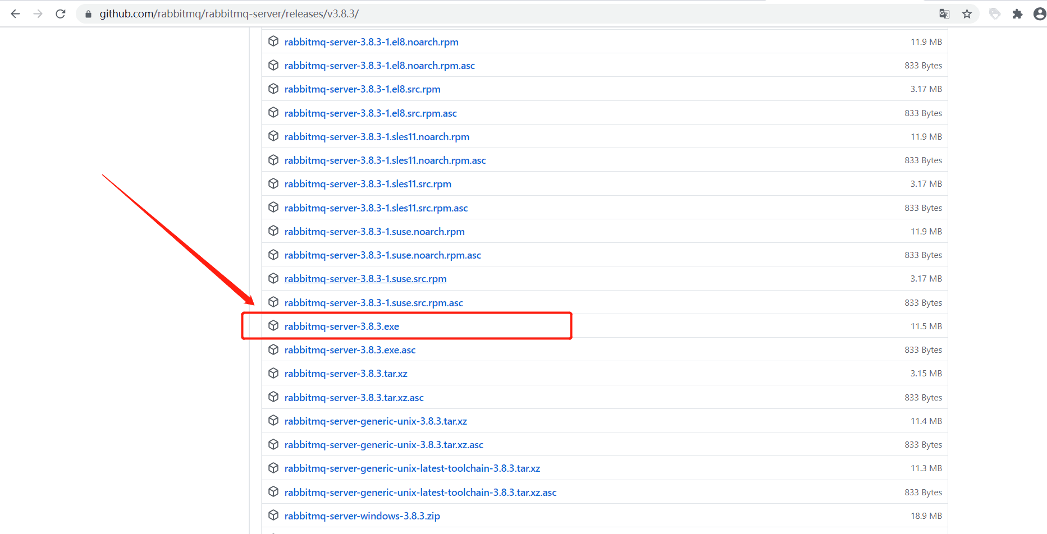Click the 11.3 MB size value
Image resolution: width=1047 pixels, height=534 pixels.
(x=926, y=468)
